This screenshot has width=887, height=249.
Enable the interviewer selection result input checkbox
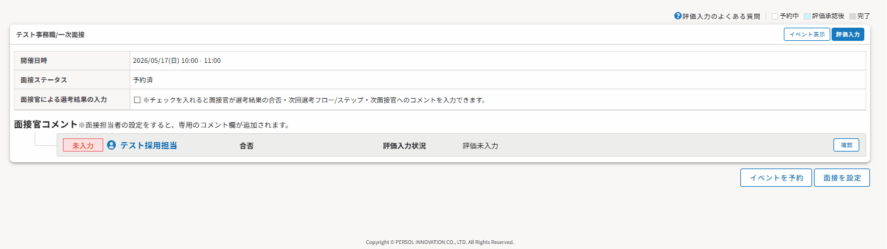(137, 99)
